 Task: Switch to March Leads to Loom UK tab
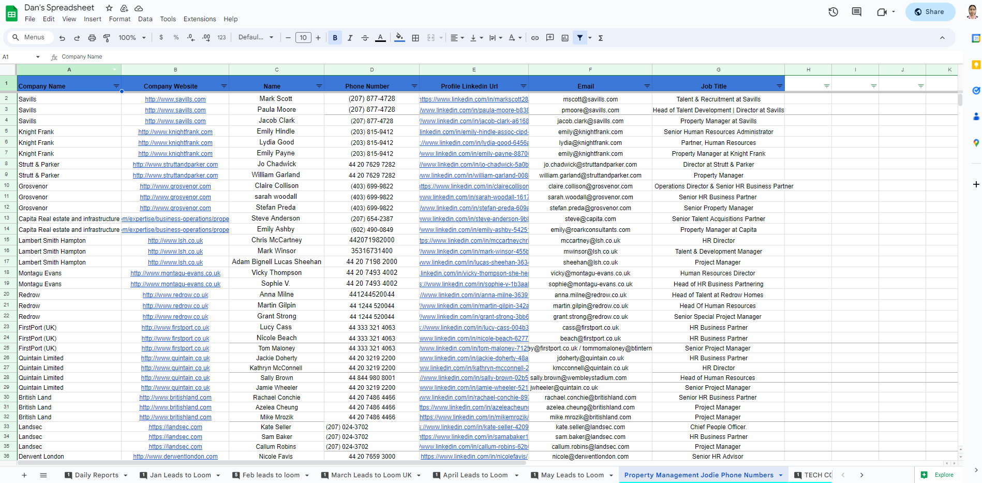(x=371, y=475)
